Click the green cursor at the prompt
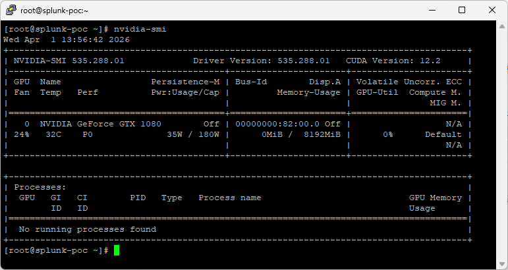 pyautogui.click(x=117, y=251)
